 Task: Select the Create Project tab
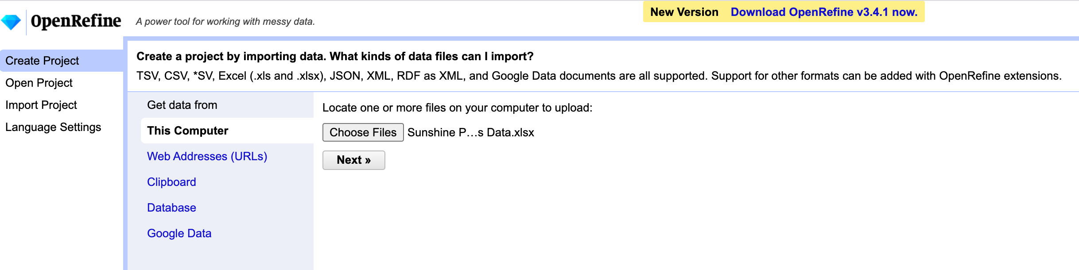click(42, 61)
